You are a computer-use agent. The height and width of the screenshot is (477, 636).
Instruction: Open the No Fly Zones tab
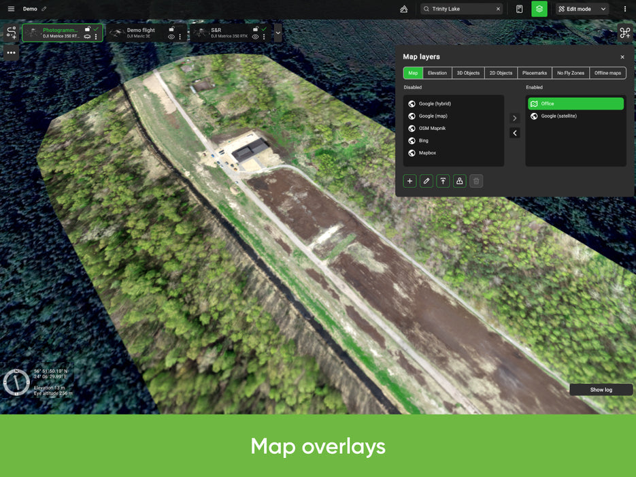point(570,73)
